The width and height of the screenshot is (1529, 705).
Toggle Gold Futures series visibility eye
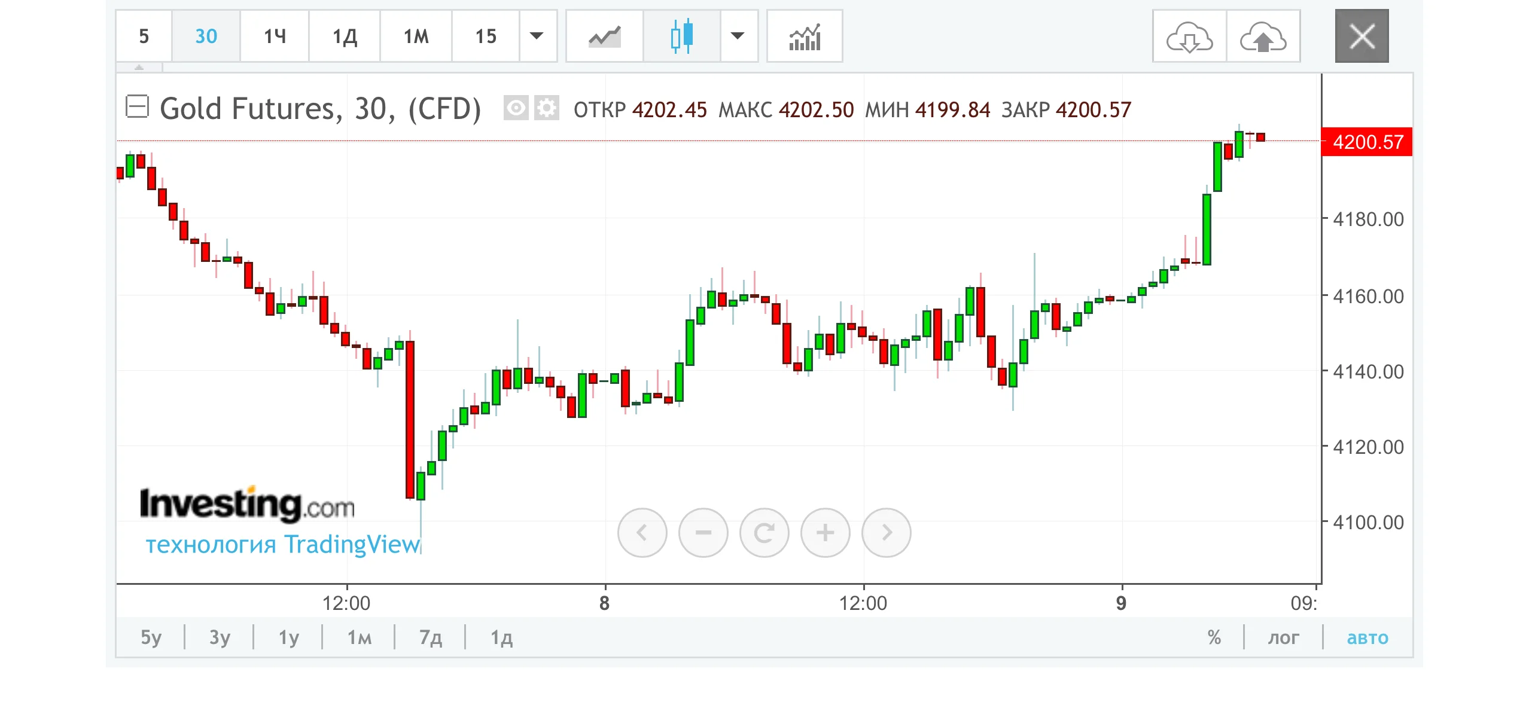516,108
